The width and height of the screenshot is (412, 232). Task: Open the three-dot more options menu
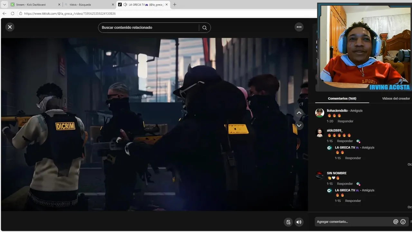point(299,27)
